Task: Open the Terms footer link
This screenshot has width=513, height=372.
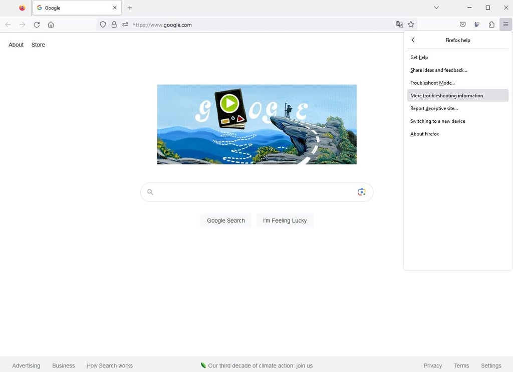Action: coord(461,366)
